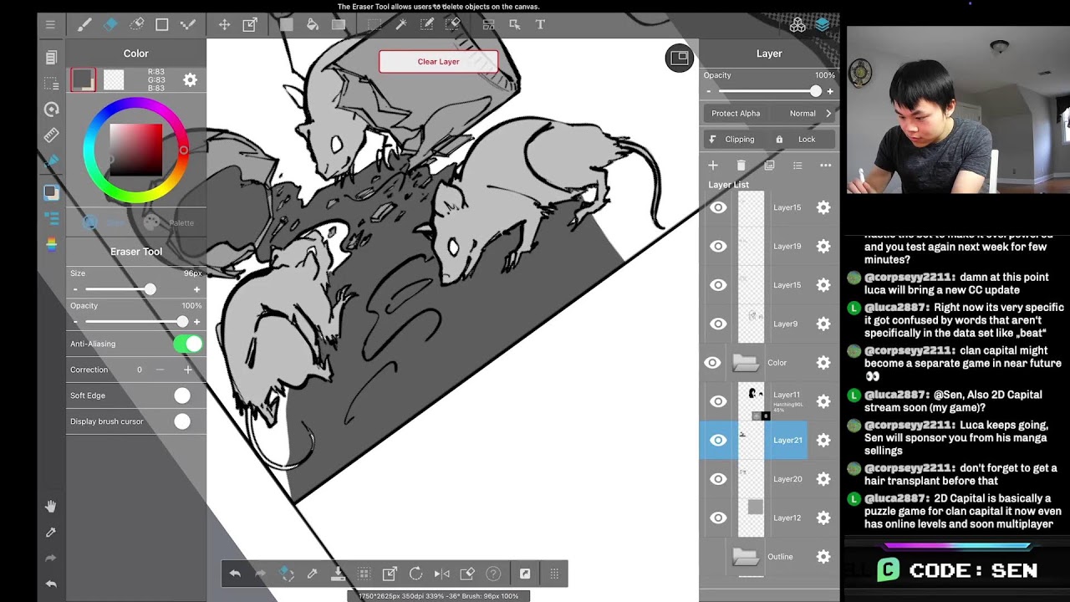Image resolution: width=1070 pixels, height=602 pixels.
Task: Click the Clear Layer button
Action: point(439,62)
